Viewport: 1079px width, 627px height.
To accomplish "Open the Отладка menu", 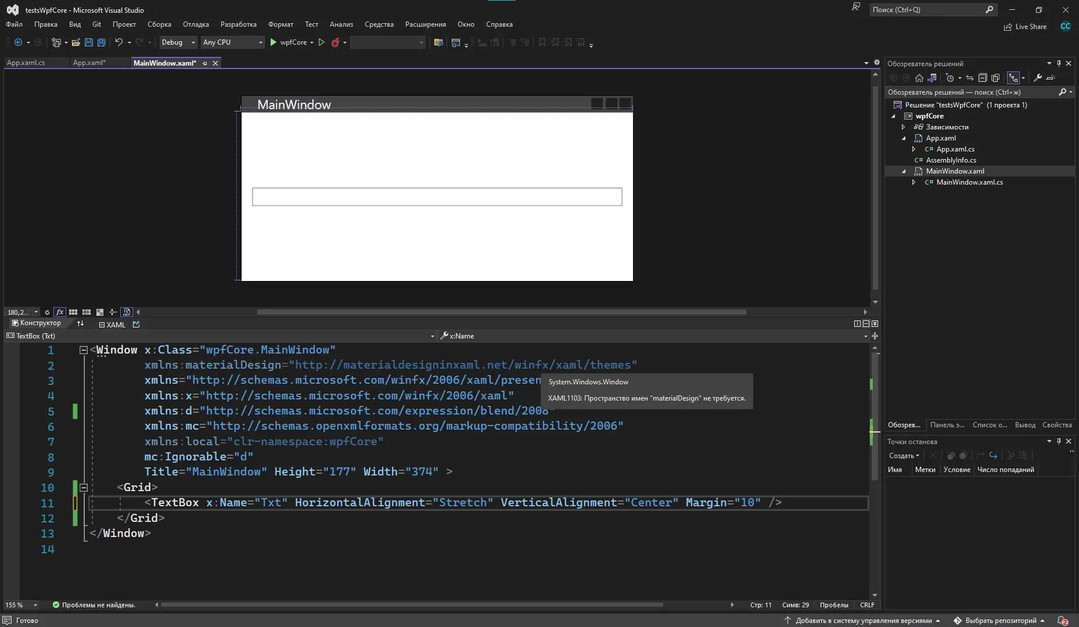I will click(x=196, y=24).
